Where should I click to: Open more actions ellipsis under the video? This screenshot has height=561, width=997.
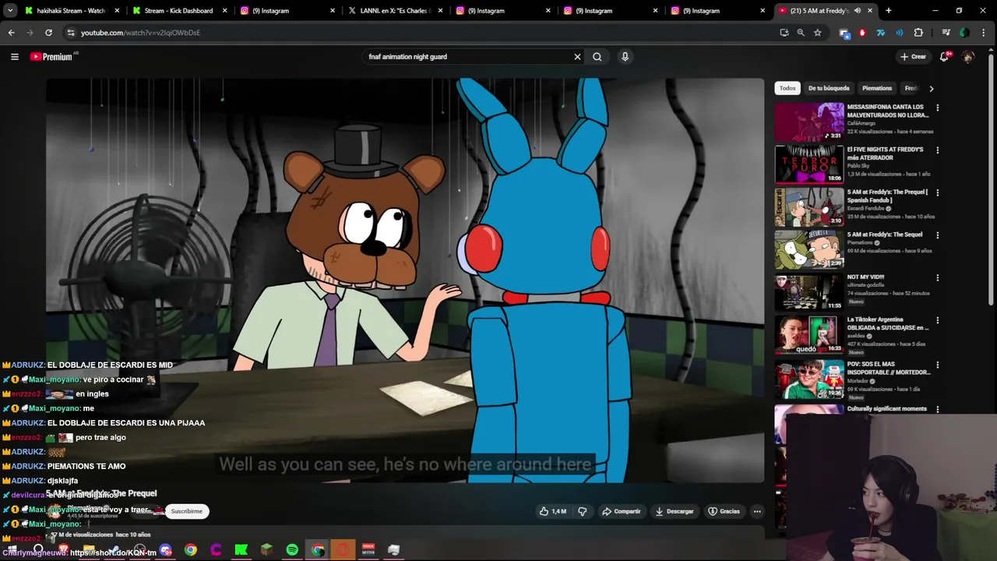coord(757,511)
